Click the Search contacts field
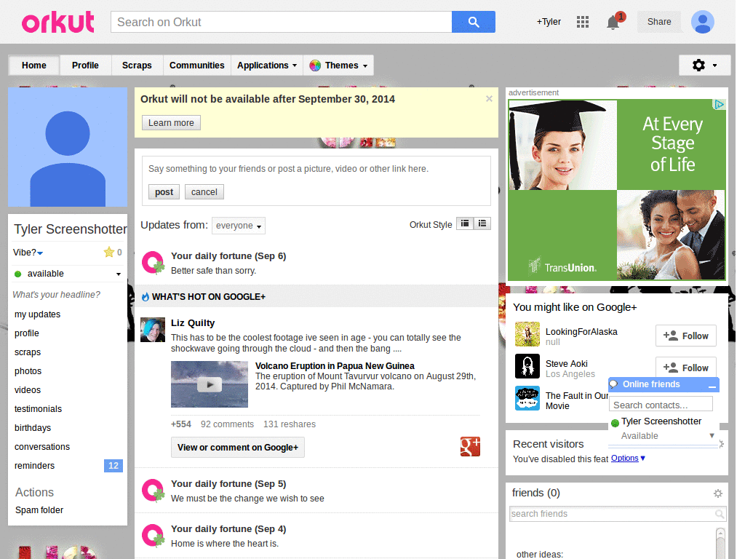The image size is (745, 559). click(x=661, y=405)
